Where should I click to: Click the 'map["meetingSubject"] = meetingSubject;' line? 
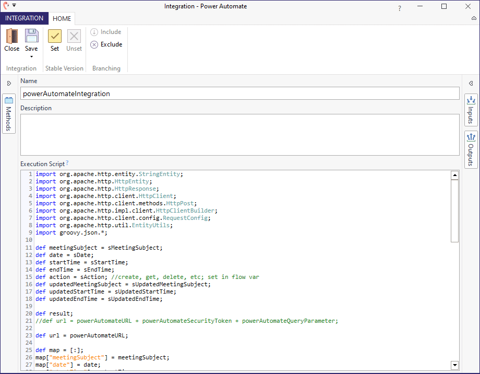pos(102,357)
